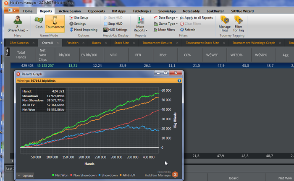Switch to the Tournament Results report tab
The height and width of the screenshot is (181, 294).
coord(157,43)
